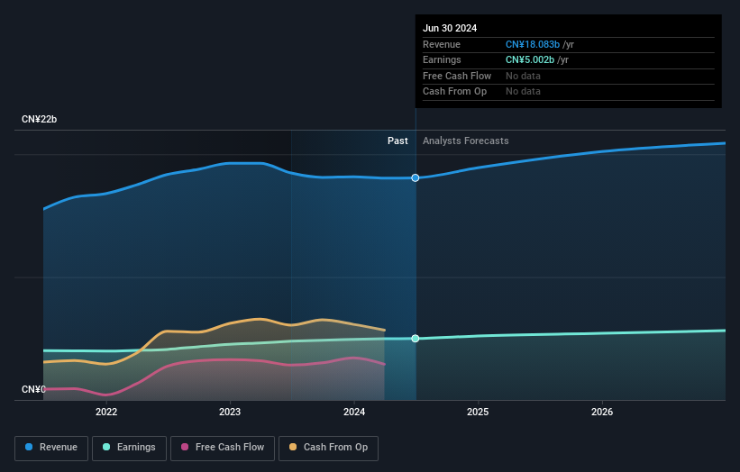Image resolution: width=740 pixels, height=472 pixels.
Task: Select the Revenue data point on Jun 30 2024
Action: click(x=416, y=177)
